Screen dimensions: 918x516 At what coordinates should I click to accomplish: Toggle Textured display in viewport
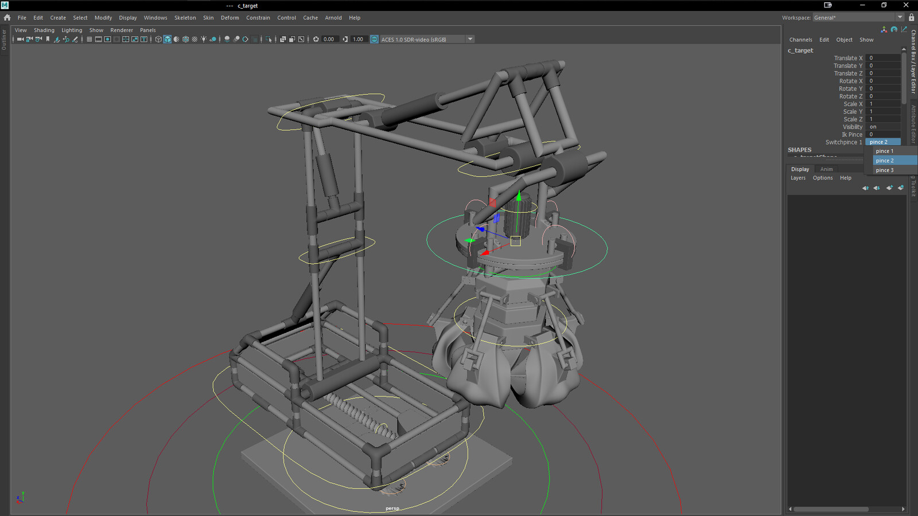[195, 39]
